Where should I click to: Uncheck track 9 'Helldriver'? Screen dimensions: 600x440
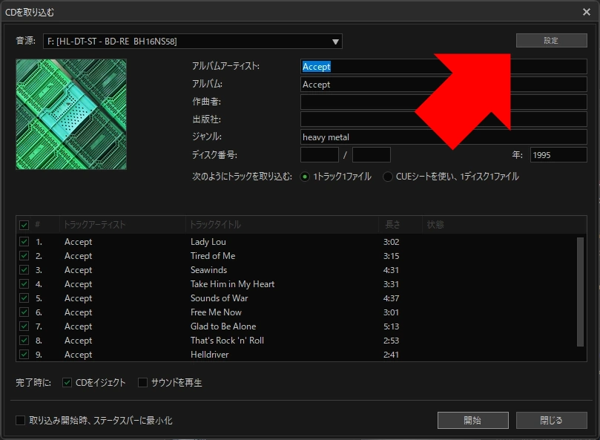[x=24, y=355]
